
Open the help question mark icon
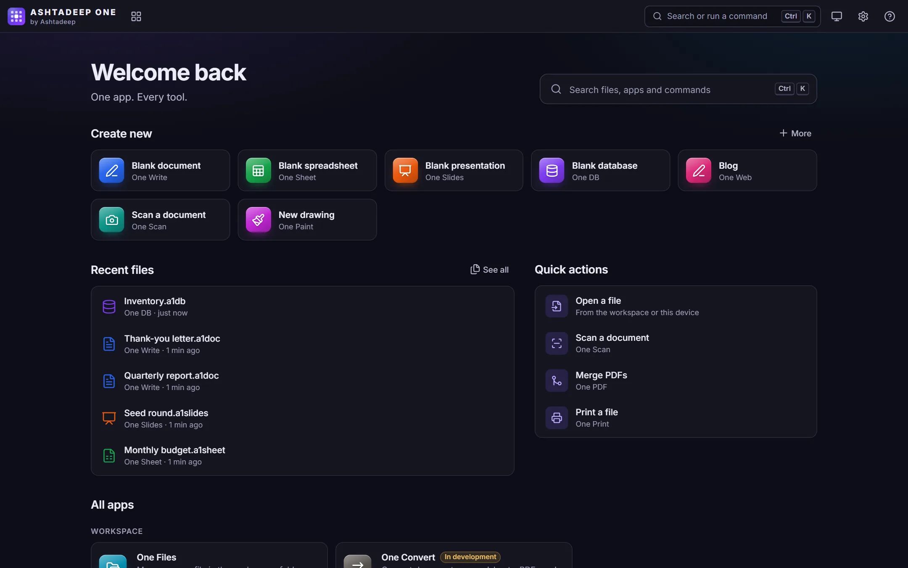click(x=890, y=16)
